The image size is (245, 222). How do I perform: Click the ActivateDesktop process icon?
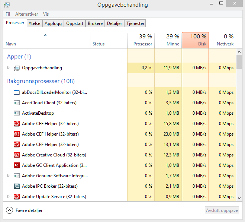17,113
